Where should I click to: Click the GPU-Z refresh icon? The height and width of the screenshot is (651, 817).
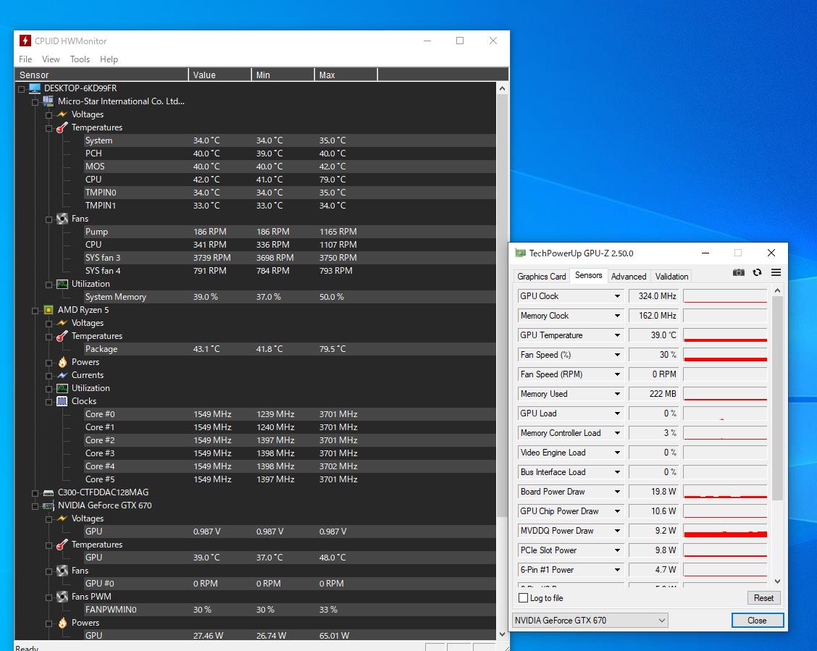(757, 272)
